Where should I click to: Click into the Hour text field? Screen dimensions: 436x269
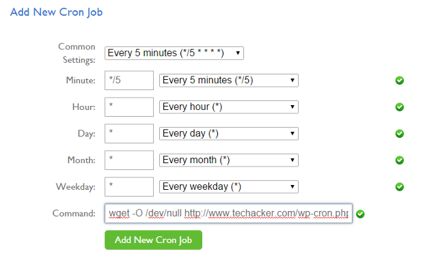pyautogui.click(x=129, y=107)
